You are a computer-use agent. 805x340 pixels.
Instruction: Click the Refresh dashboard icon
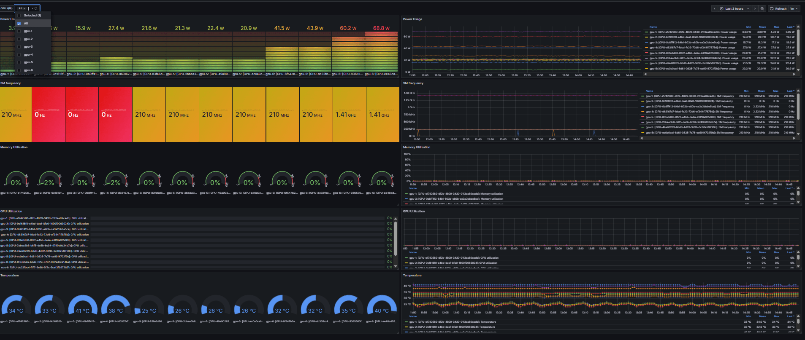tap(772, 8)
